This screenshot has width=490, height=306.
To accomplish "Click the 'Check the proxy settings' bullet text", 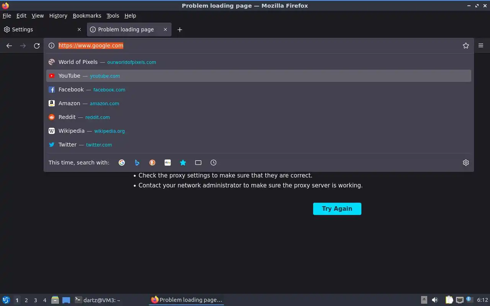I will [225, 176].
